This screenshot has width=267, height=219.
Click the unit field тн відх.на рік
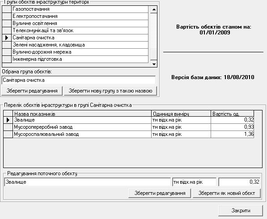pos(194,182)
